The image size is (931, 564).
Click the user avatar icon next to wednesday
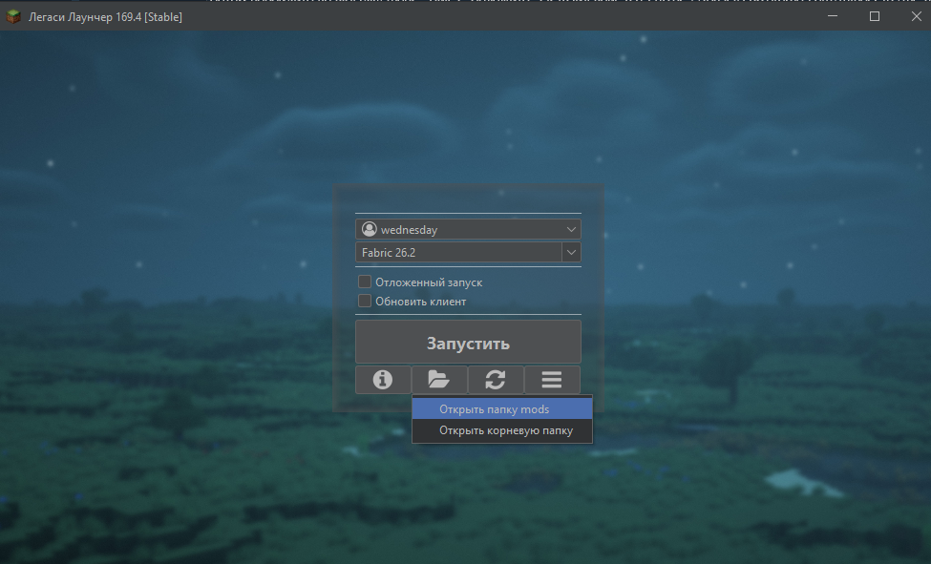coord(370,229)
